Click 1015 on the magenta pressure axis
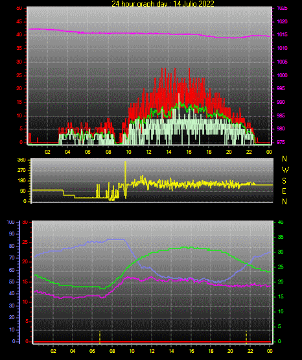The width and height of the screenshot is (302, 360). click(x=282, y=35)
